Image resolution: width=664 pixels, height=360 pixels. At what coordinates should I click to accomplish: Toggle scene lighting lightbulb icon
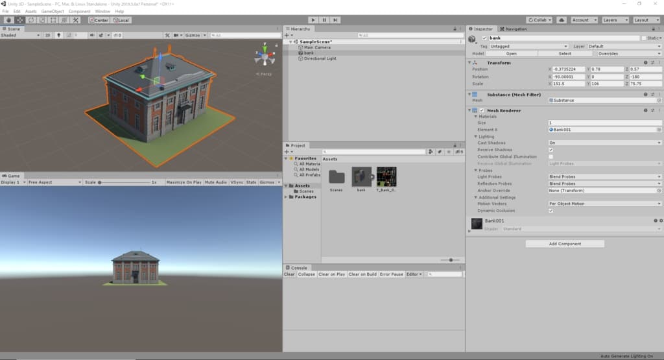coord(59,36)
